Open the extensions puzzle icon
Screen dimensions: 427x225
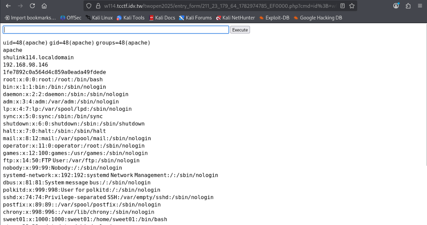point(408,6)
